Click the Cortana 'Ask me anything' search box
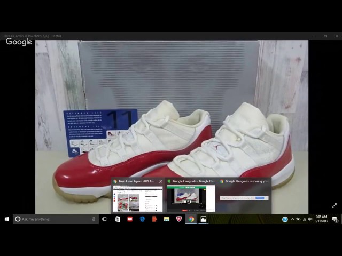Image resolution: width=342 pixels, height=256 pixels. pyautogui.click(x=56, y=219)
